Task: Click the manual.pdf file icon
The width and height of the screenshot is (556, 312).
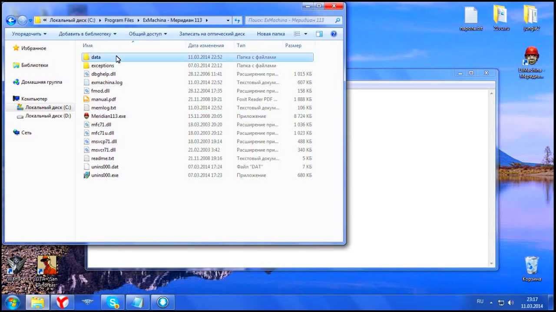Action: click(86, 99)
